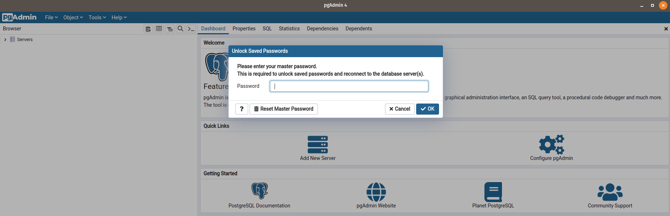Click the dialog's question mark help button
Screen dimensions: 670x216
click(x=242, y=109)
